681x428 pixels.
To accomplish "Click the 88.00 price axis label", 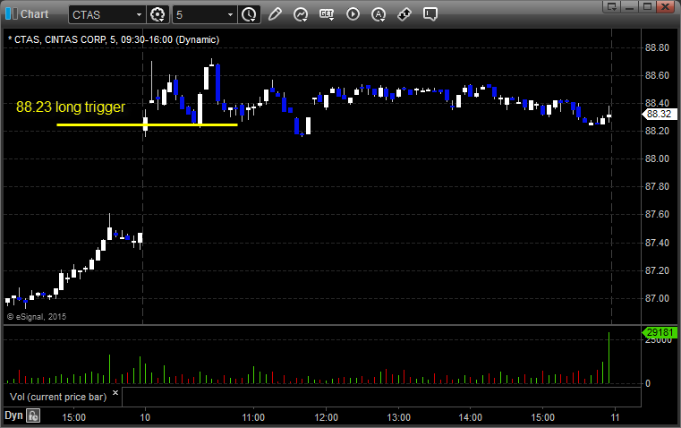I will click(x=657, y=159).
